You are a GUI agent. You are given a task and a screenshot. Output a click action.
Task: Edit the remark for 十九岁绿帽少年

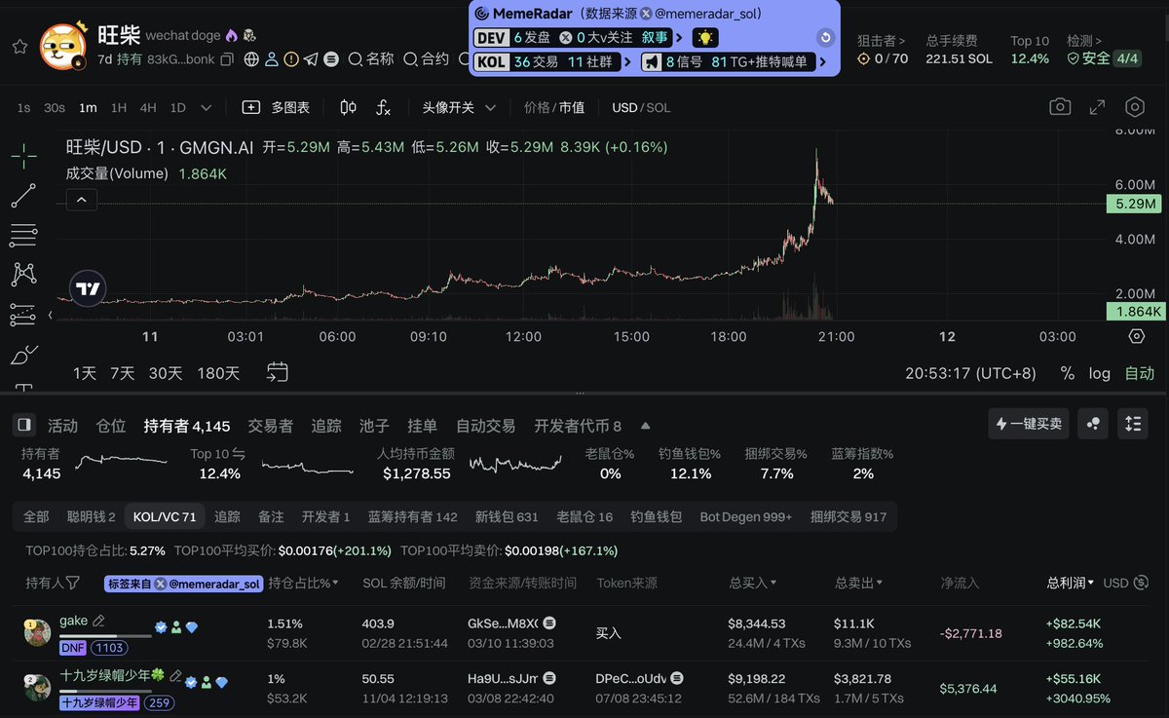pyautogui.click(x=175, y=674)
